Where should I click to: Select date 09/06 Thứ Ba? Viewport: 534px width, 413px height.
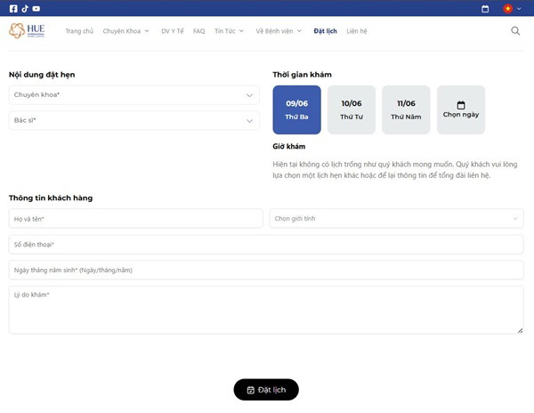[x=296, y=109]
